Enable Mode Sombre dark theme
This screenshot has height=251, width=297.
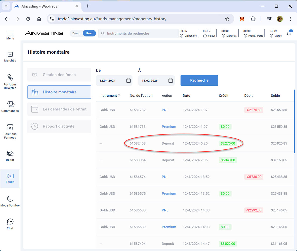coord(10,199)
